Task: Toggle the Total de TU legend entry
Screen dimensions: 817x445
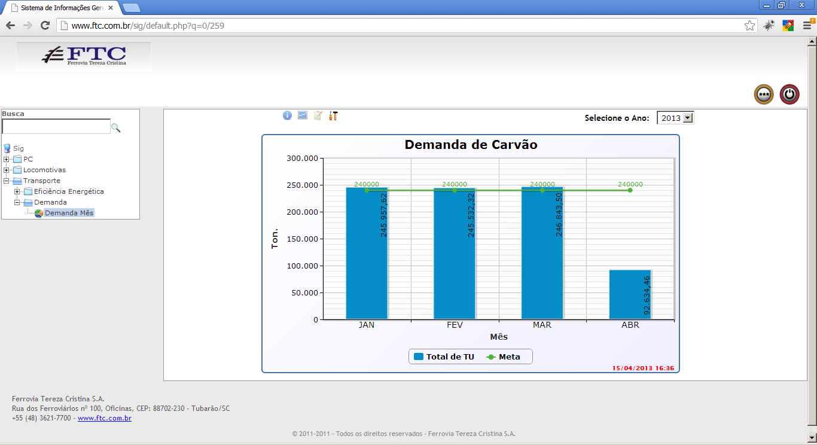Action: [x=444, y=356]
